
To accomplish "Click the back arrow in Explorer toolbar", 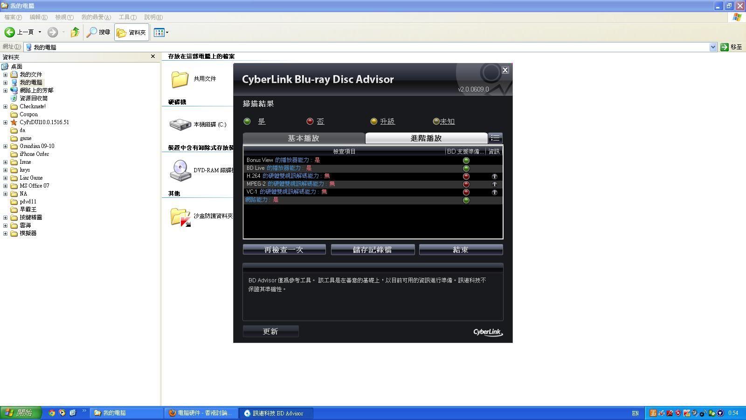I will pos(9,32).
